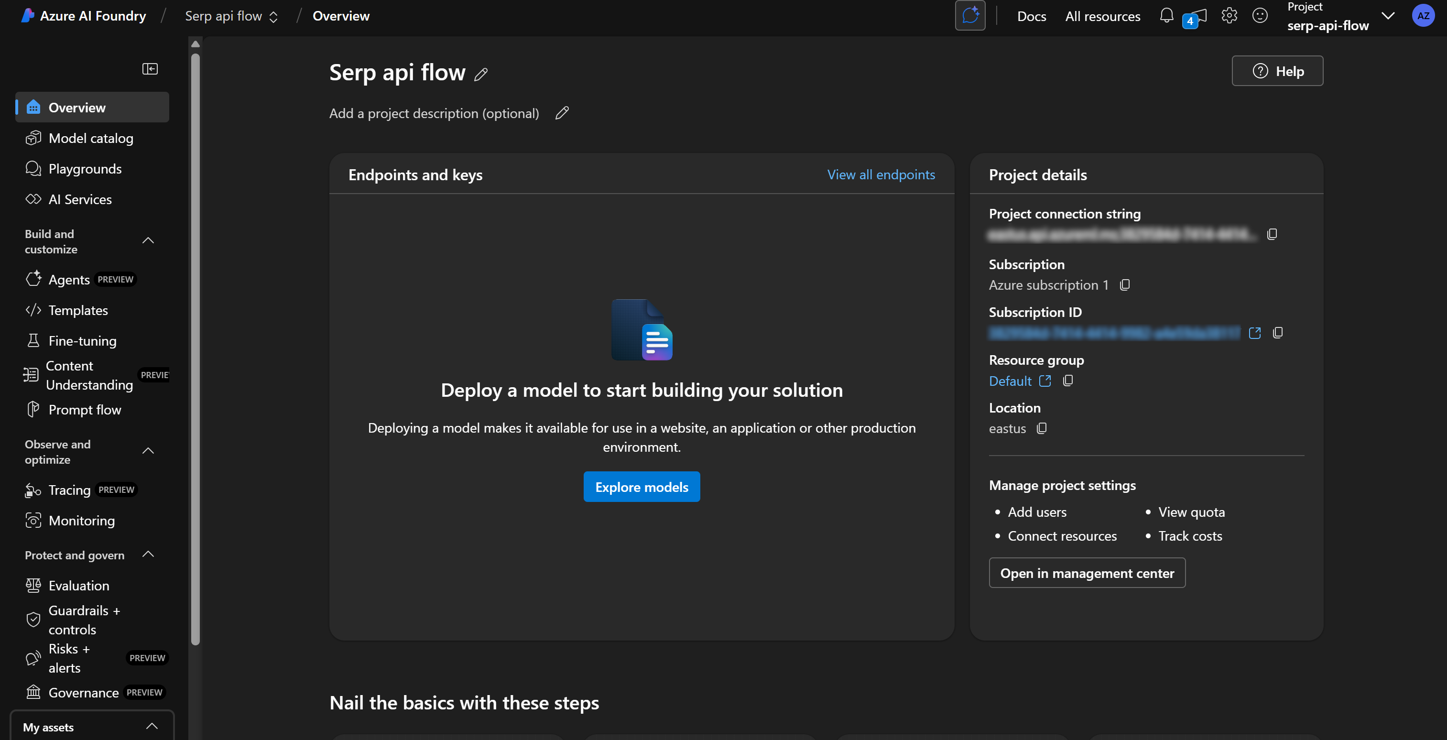
Task: Switch to the Overview page
Action: (x=77, y=107)
